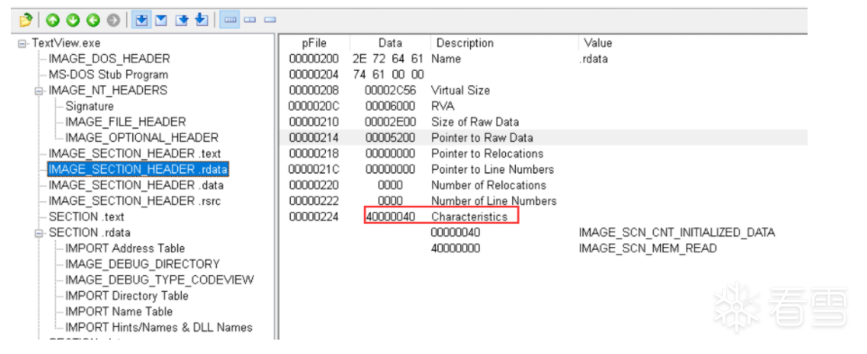Select IMAGE_SECTION_HEADER .data

point(136,185)
